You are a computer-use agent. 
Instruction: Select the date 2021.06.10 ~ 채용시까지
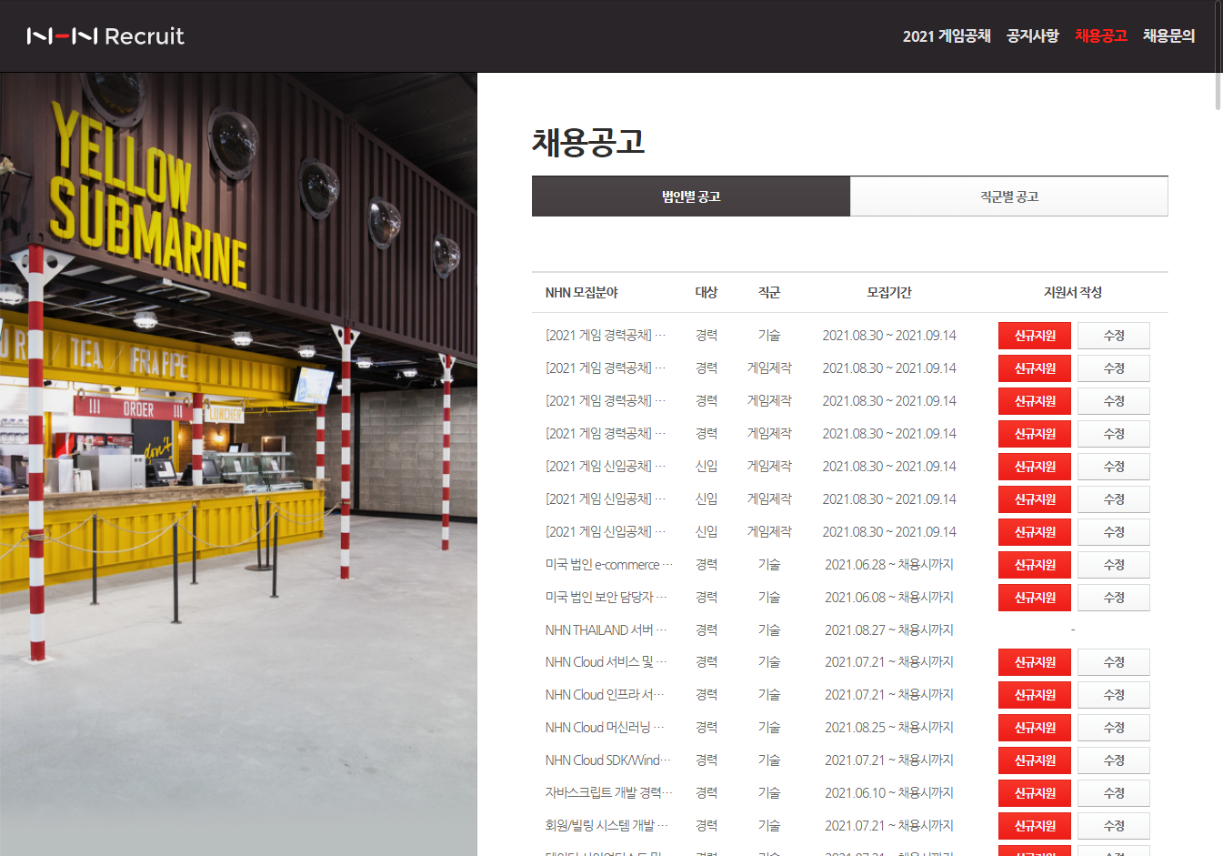tap(889, 793)
